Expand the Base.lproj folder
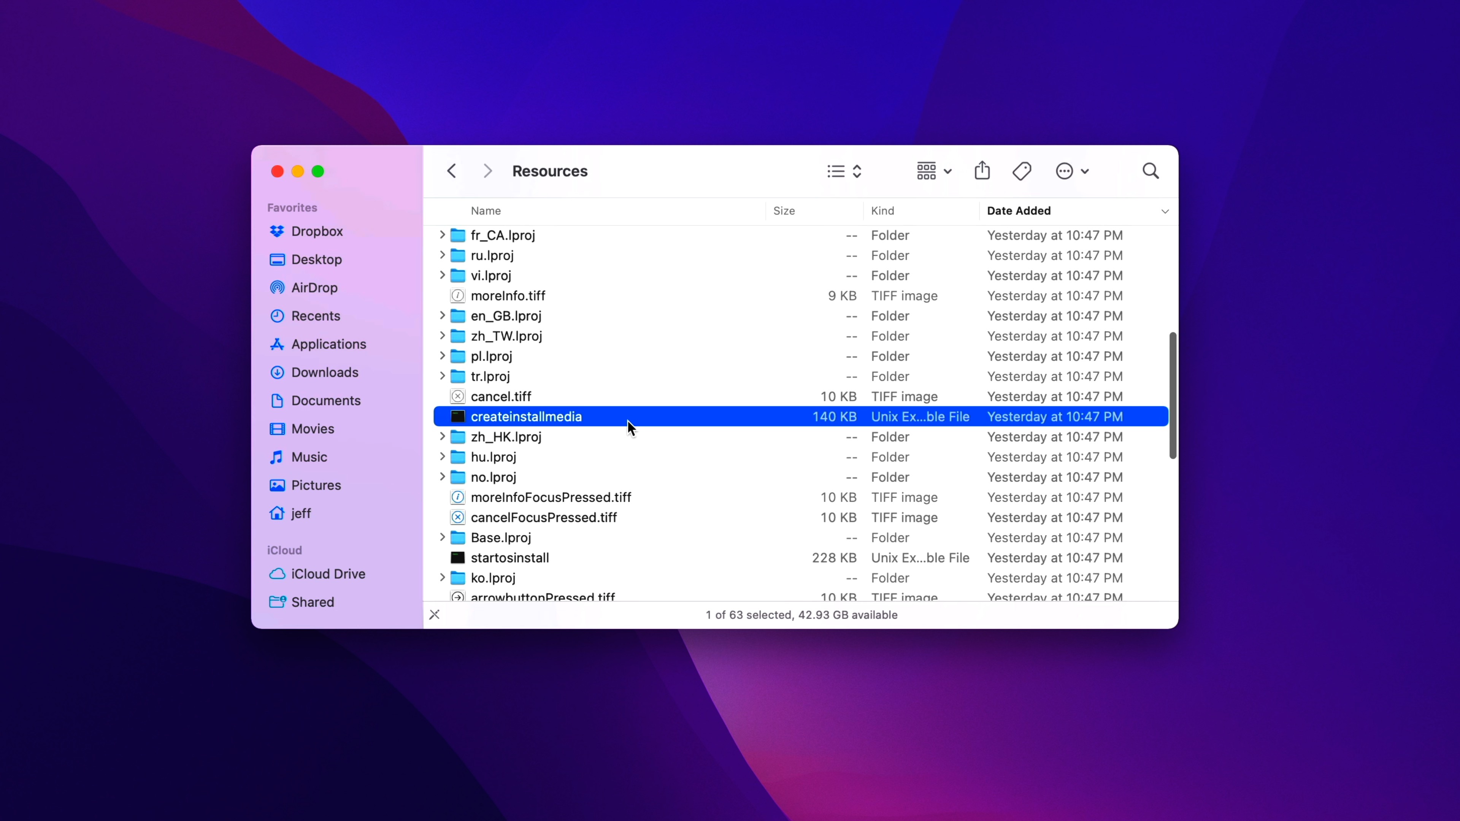Image resolution: width=1460 pixels, height=821 pixels. coord(443,537)
